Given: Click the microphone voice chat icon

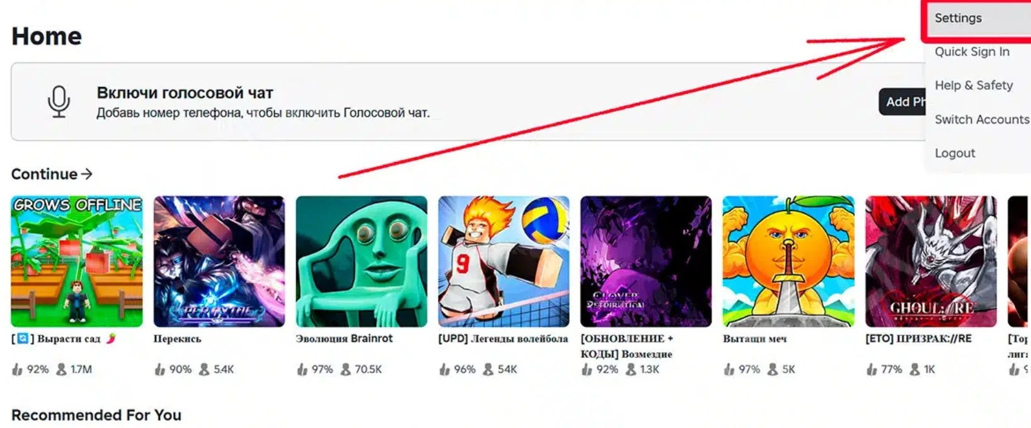Looking at the screenshot, I should click(59, 101).
